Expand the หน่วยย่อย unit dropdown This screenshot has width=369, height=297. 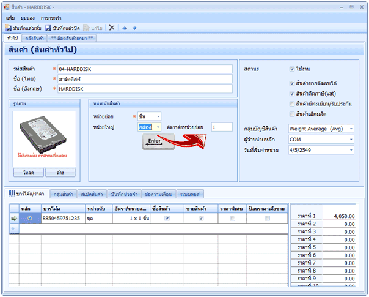(x=158, y=116)
